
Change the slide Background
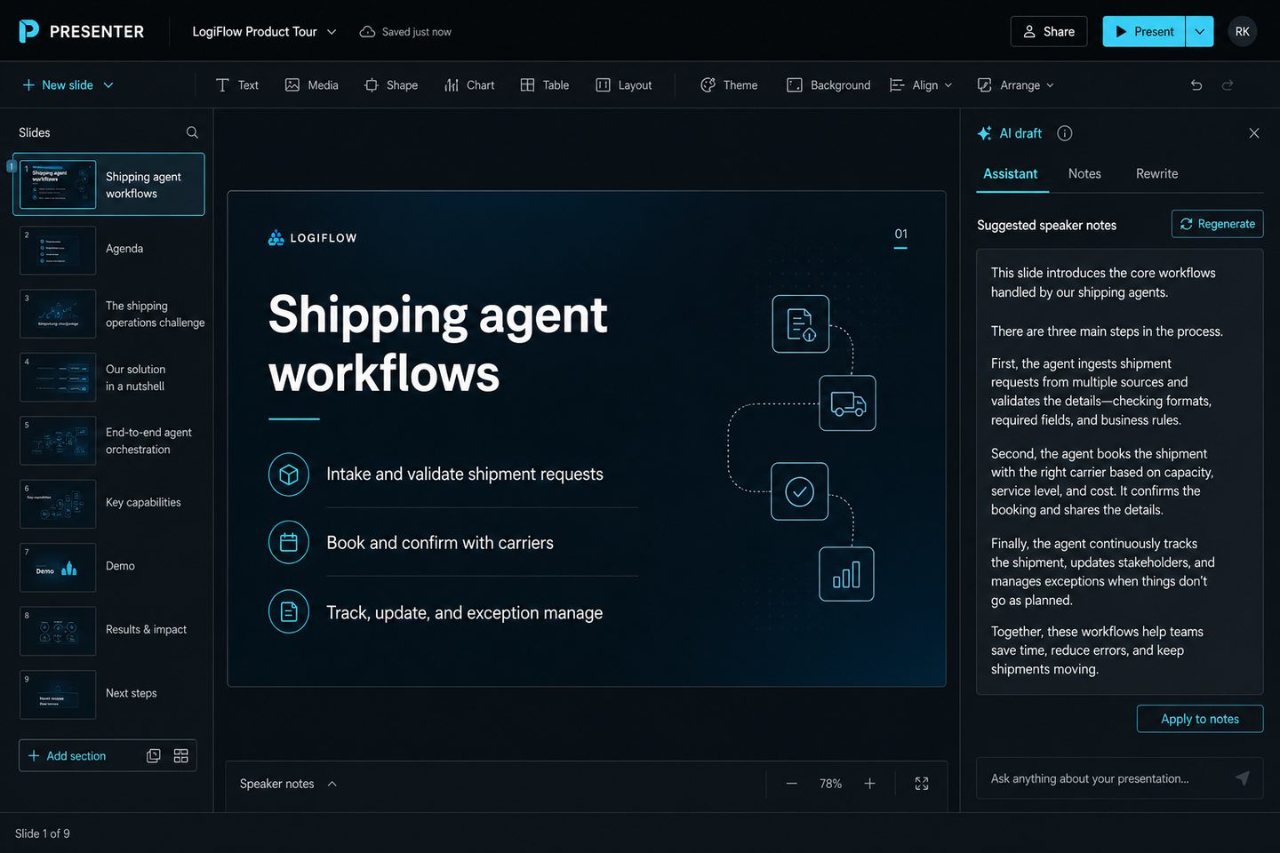[x=828, y=85]
